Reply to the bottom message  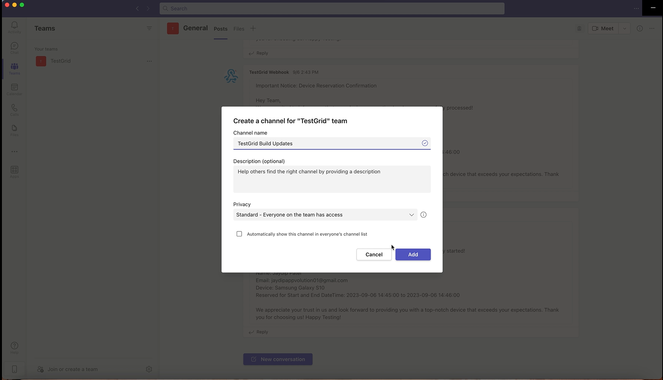click(x=258, y=332)
